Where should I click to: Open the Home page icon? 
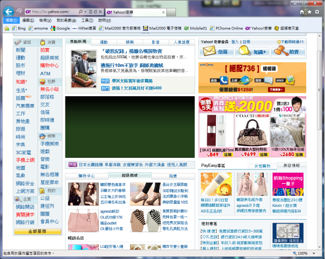pos(302,12)
